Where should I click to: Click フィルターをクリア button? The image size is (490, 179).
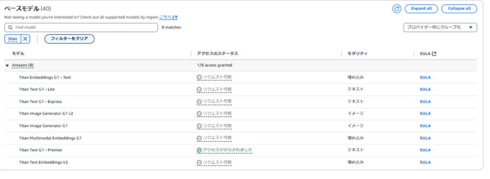tap(69, 39)
